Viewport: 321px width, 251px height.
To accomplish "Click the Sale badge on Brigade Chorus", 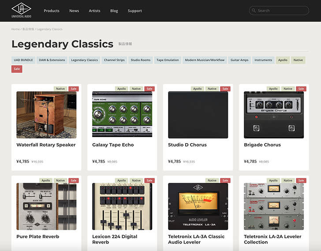I will pos(301,89).
